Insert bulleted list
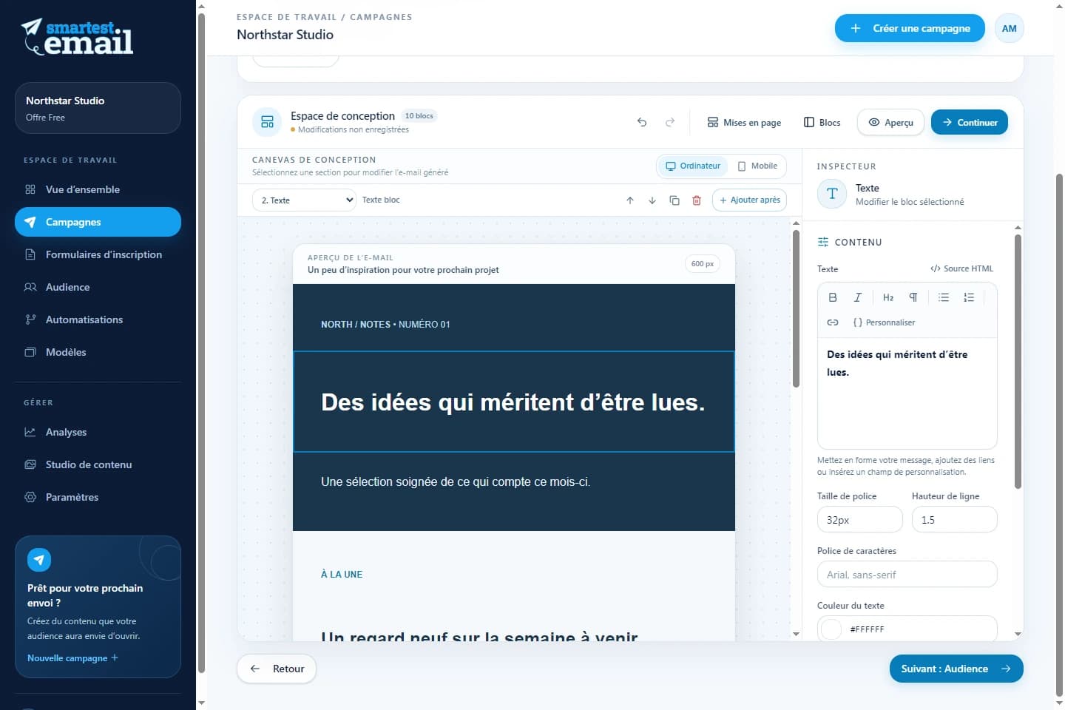This screenshot has width=1065, height=710. (x=944, y=297)
